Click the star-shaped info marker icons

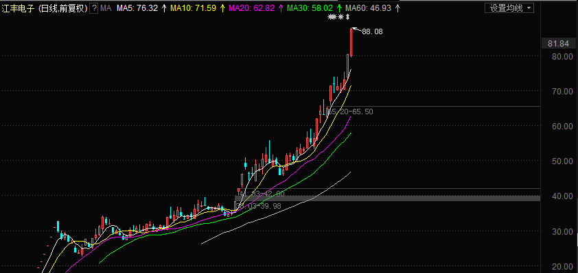336,17
